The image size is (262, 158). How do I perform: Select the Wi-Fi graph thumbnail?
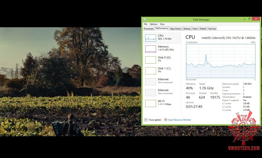coord(151,104)
